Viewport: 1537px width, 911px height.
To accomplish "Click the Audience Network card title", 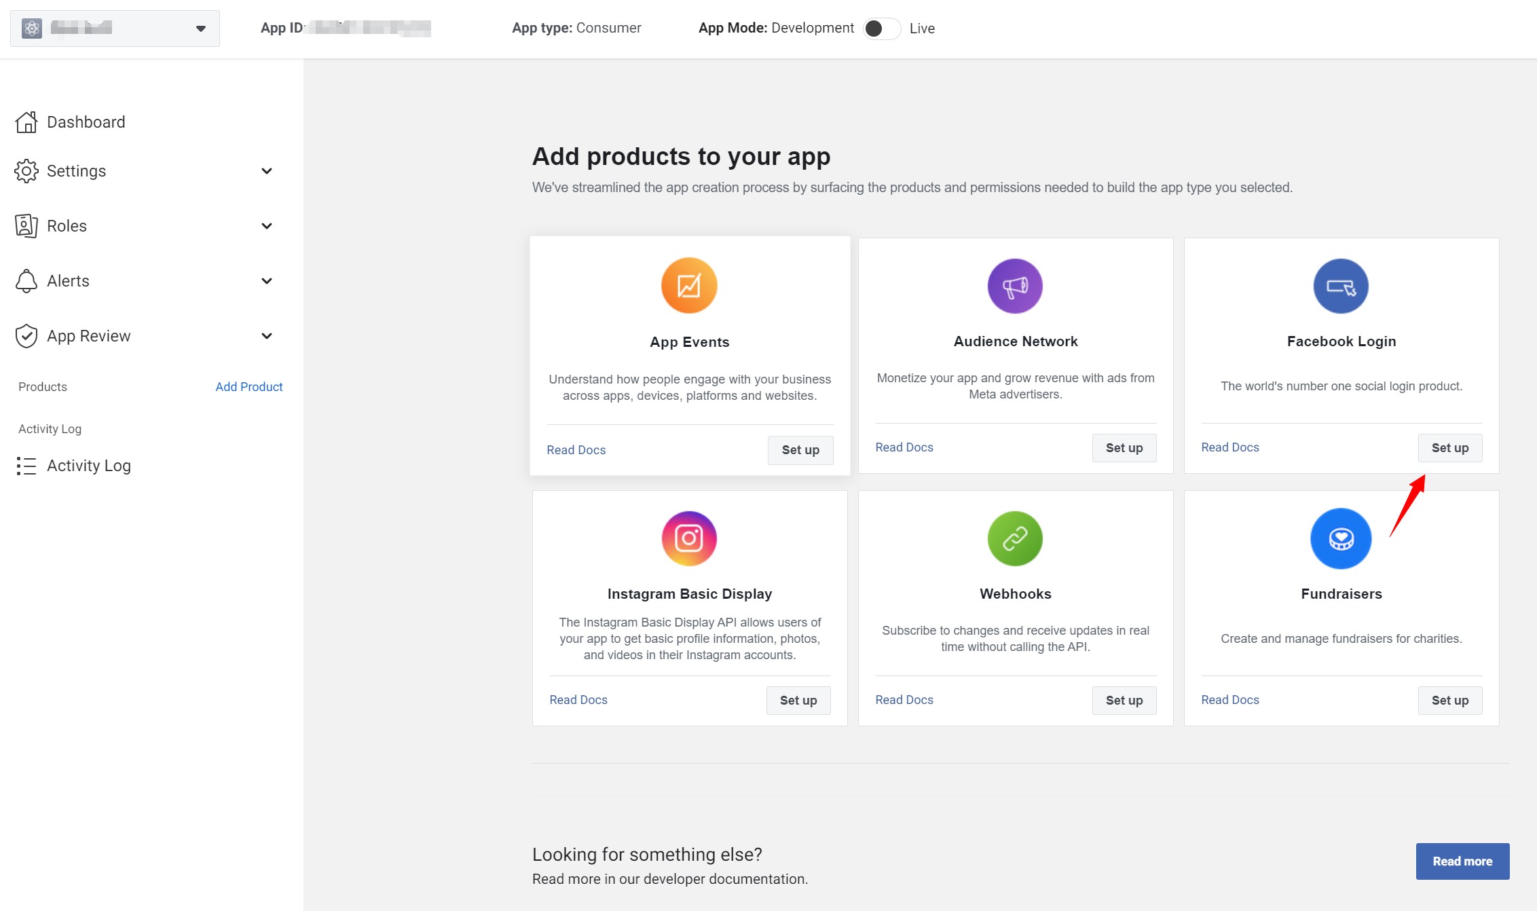I will 1016,341.
